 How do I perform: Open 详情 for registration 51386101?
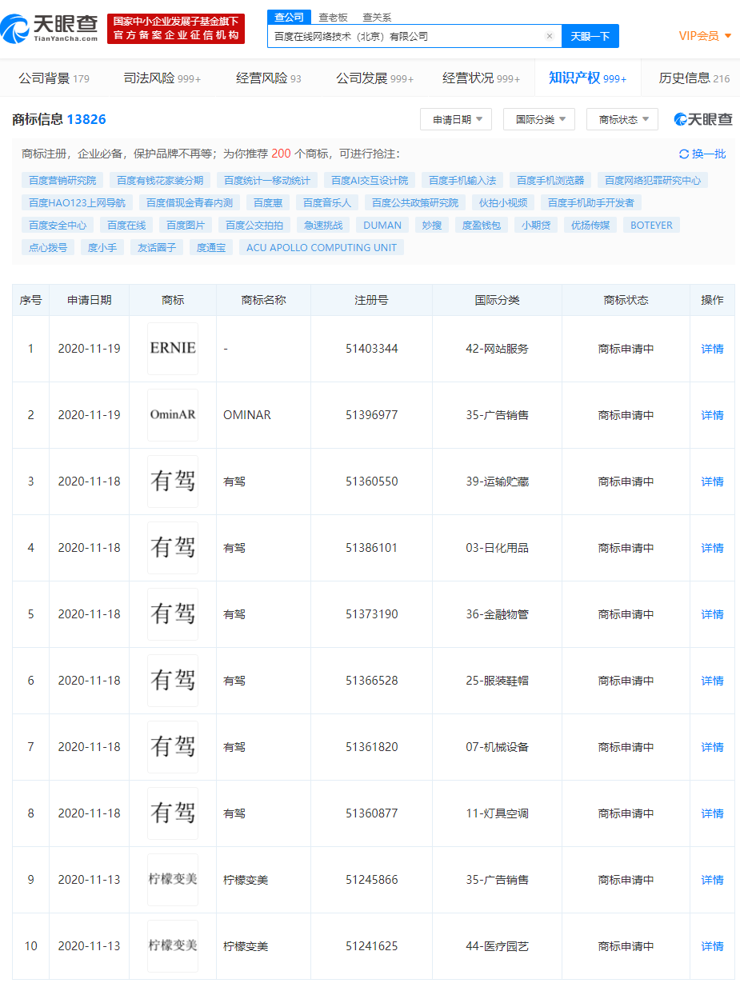click(x=712, y=548)
